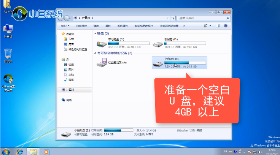Open the 回收站 recycle bin desktop icon

pyautogui.click(x=8, y=55)
